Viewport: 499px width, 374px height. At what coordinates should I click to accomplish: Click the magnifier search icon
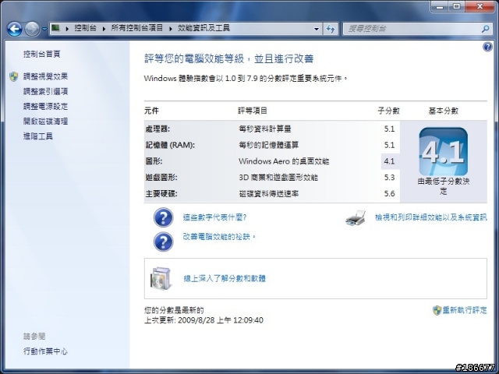tap(485, 29)
